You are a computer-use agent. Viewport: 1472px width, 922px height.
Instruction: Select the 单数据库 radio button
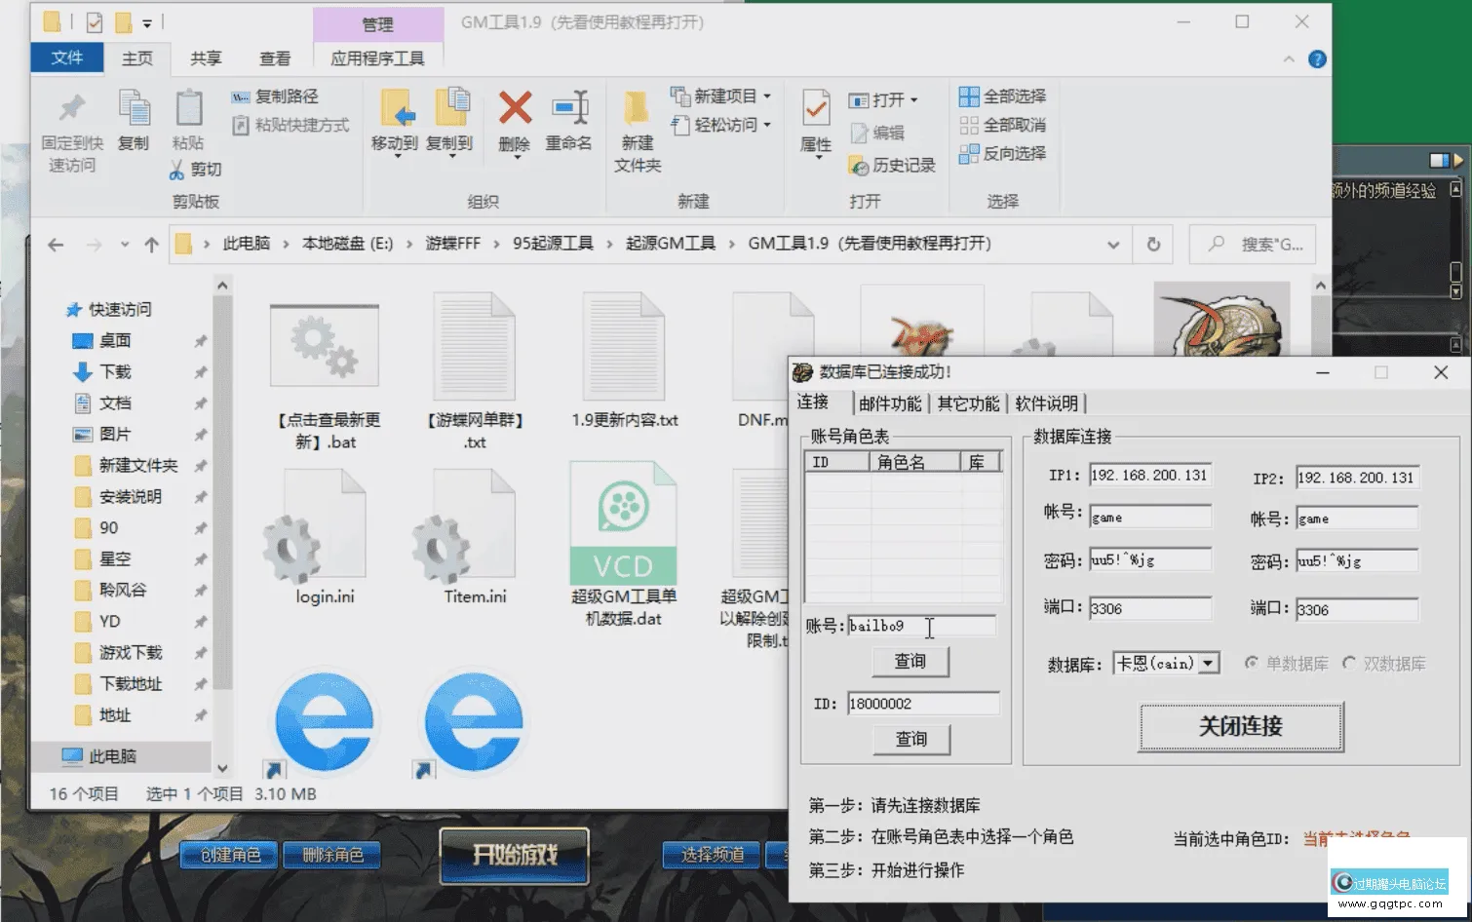1253,663
